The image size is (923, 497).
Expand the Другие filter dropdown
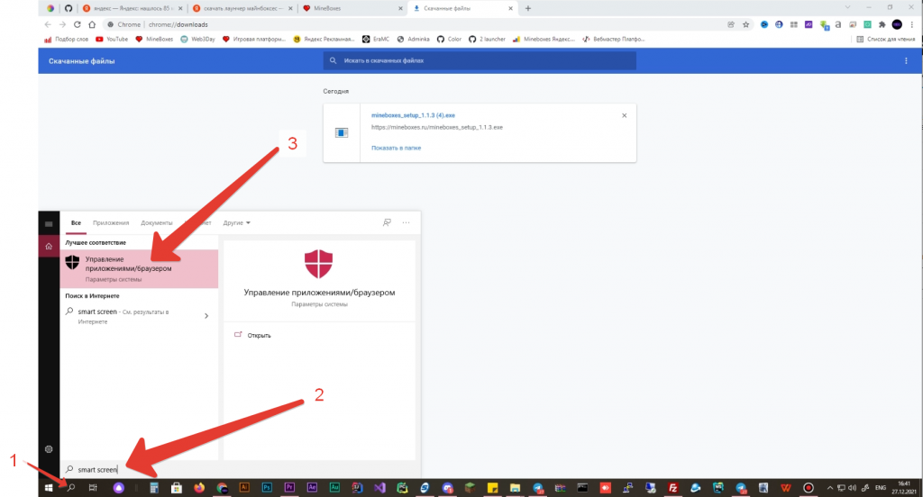pyautogui.click(x=236, y=222)
